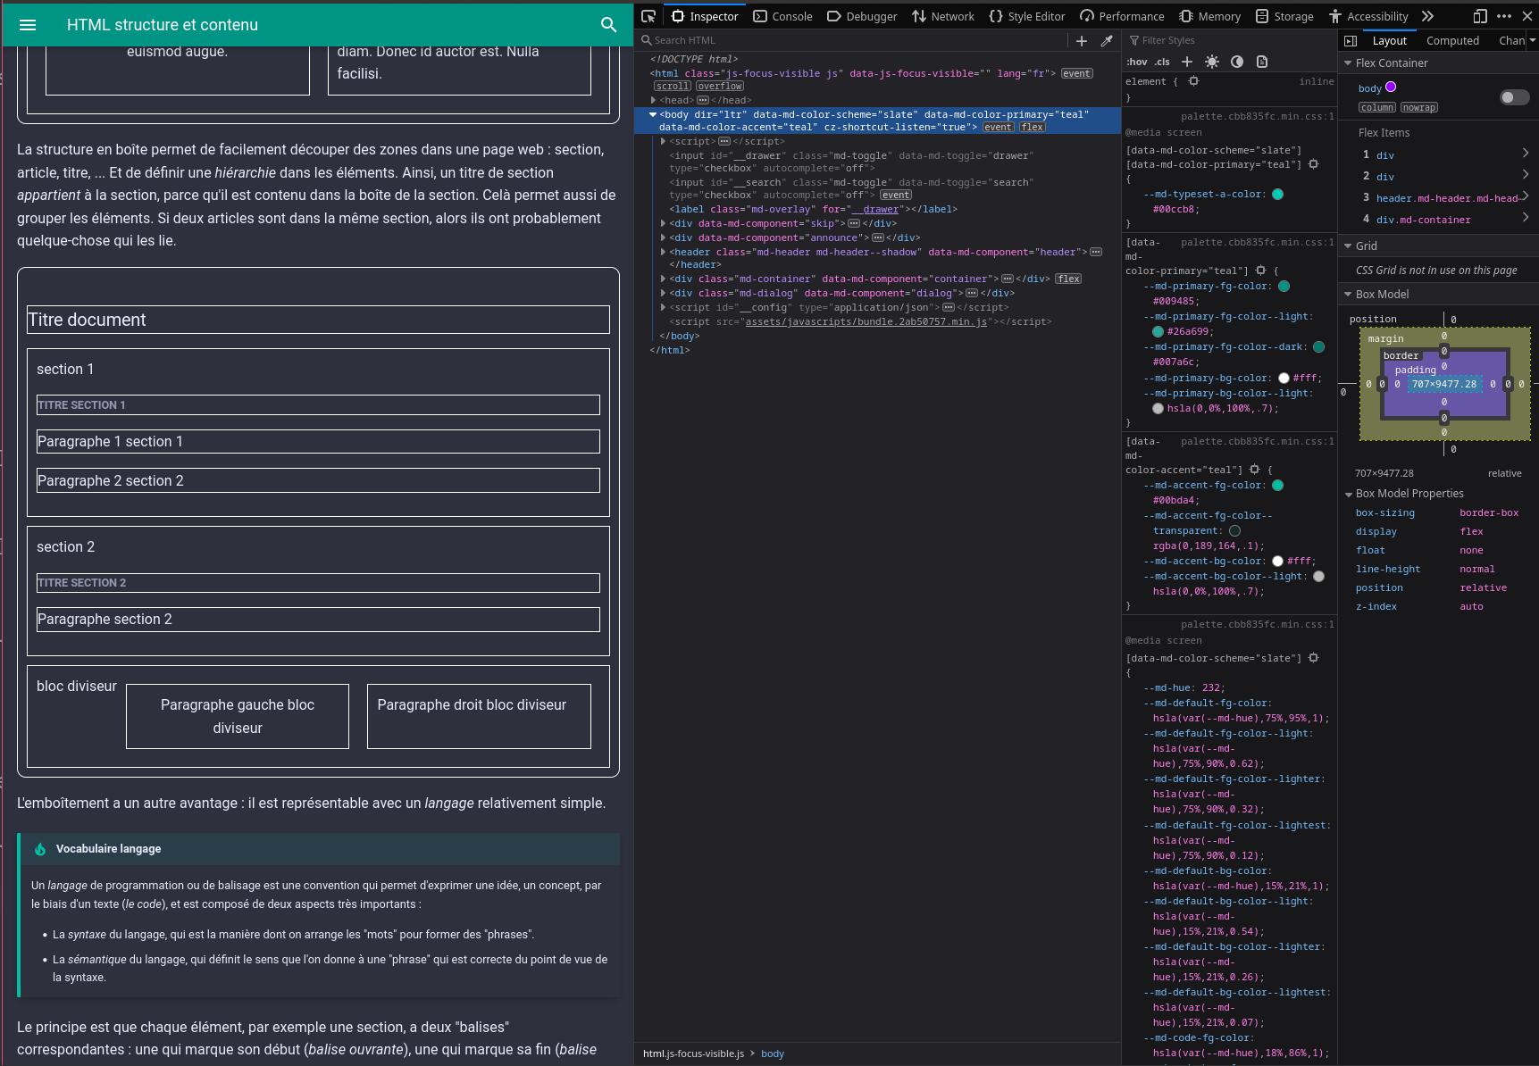Click flex badge on md-container div
The height and width of the screenshot is (1066, 1539).
click(x=1068, y=279)
